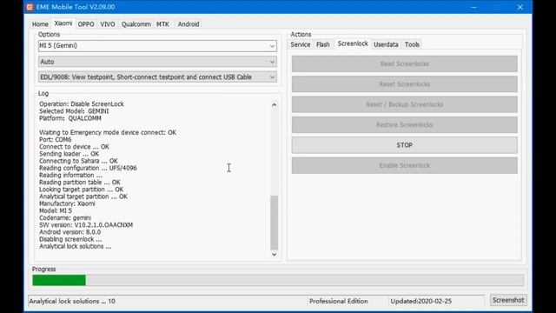Screen dimensions: 556x313
Task: Click the Screenshot button
Action: [508, 300]
